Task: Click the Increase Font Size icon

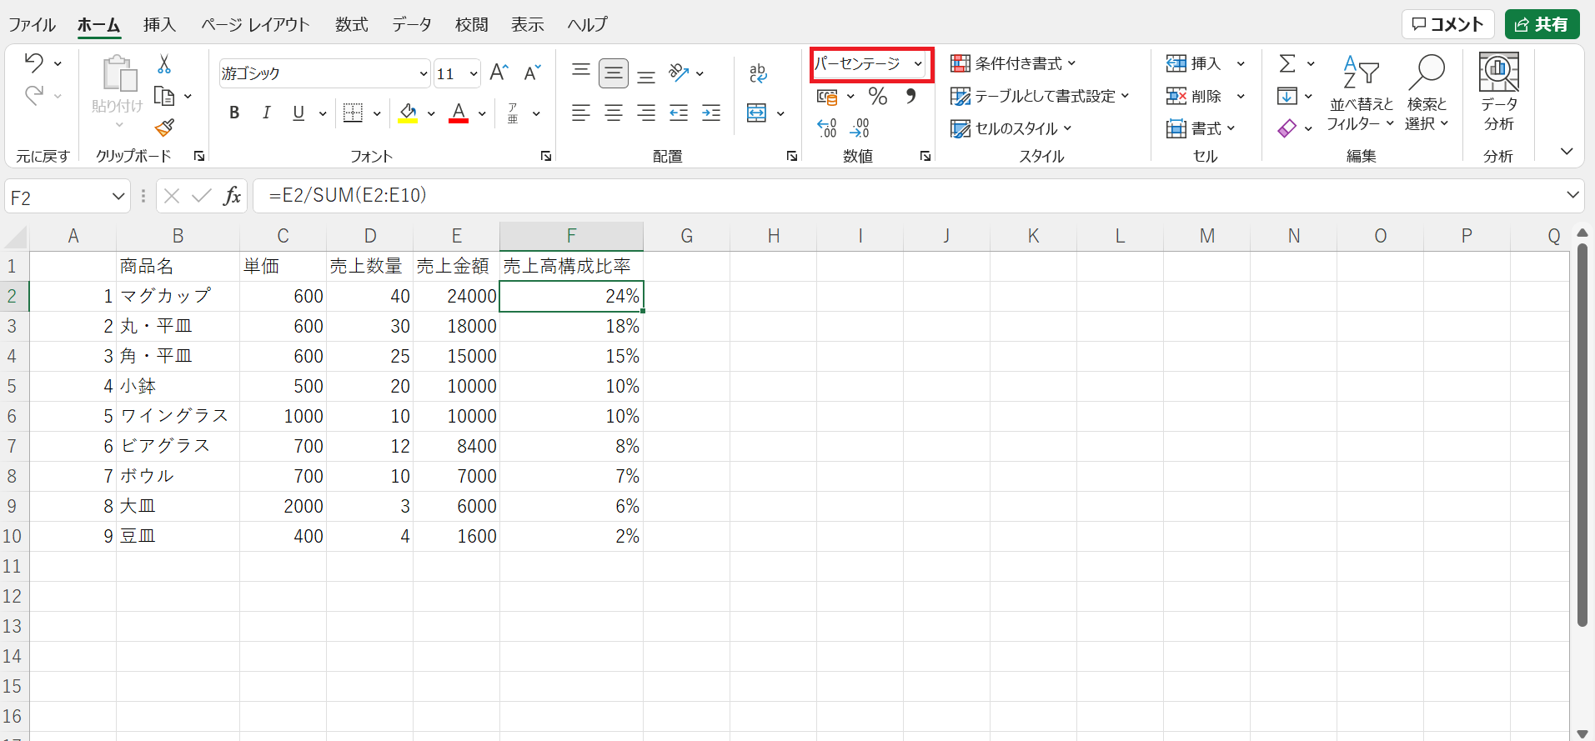Action: coord(499,73)
